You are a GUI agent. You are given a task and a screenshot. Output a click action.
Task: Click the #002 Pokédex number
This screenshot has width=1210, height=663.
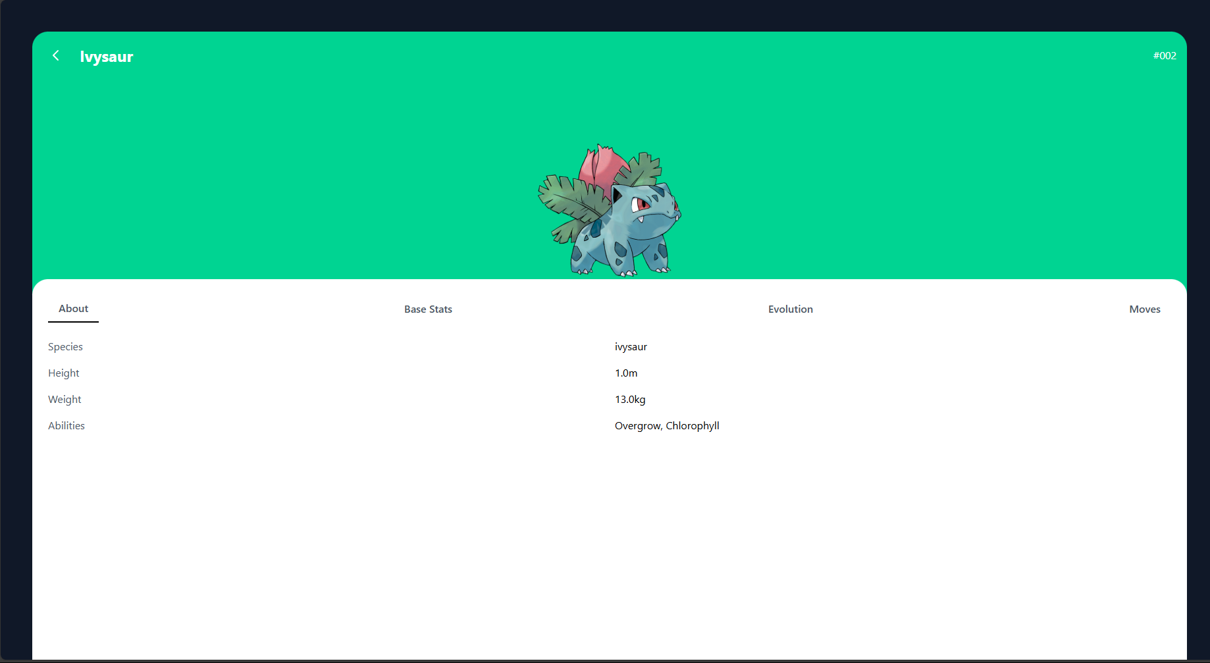coord(1165,55)
